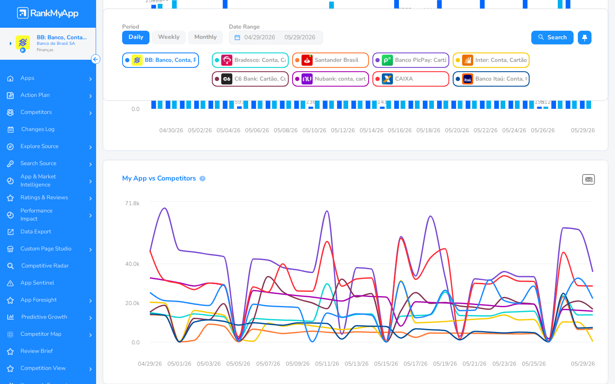
Task: Toggle CAIXA series chip
Action: point(411,79)
